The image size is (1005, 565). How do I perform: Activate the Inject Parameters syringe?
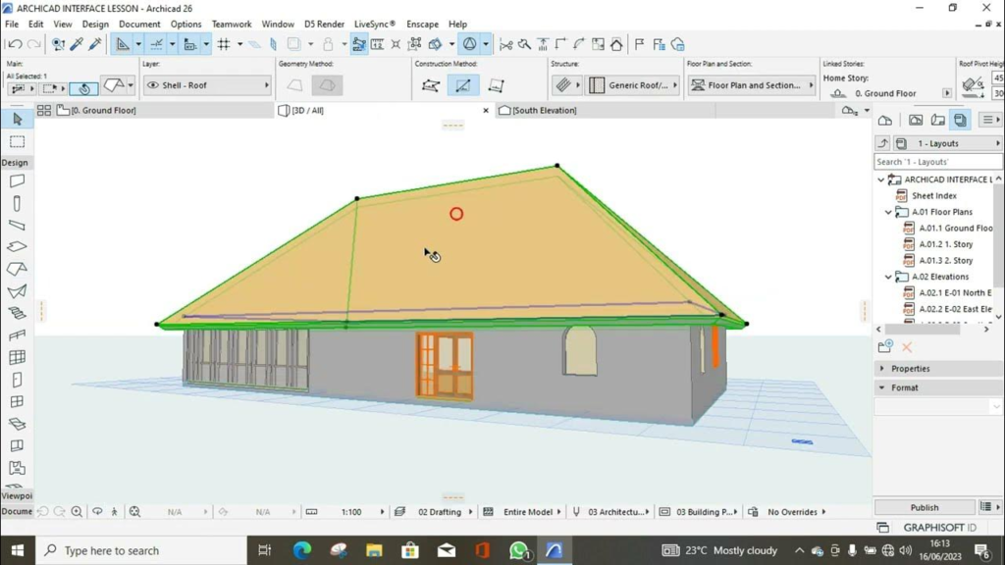click(x=95, y=44)
